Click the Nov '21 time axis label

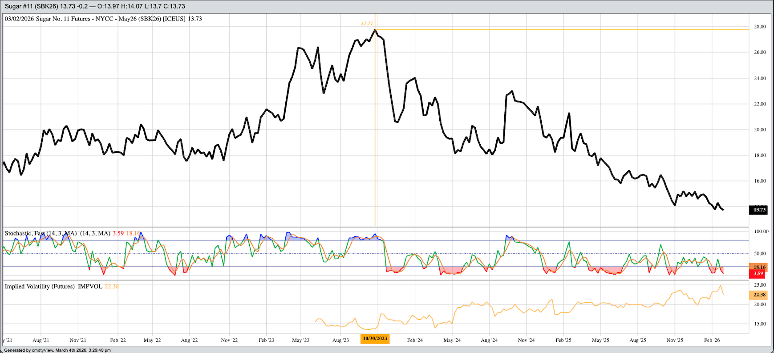[x=77, y=340]
